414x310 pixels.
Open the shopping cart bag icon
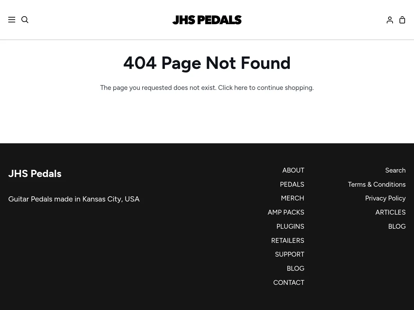(x=402, y=20)
